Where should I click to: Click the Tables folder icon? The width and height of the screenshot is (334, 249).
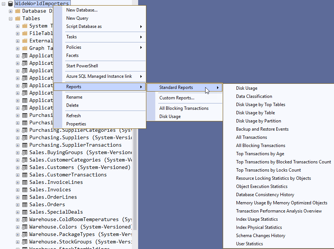[18, 19]
